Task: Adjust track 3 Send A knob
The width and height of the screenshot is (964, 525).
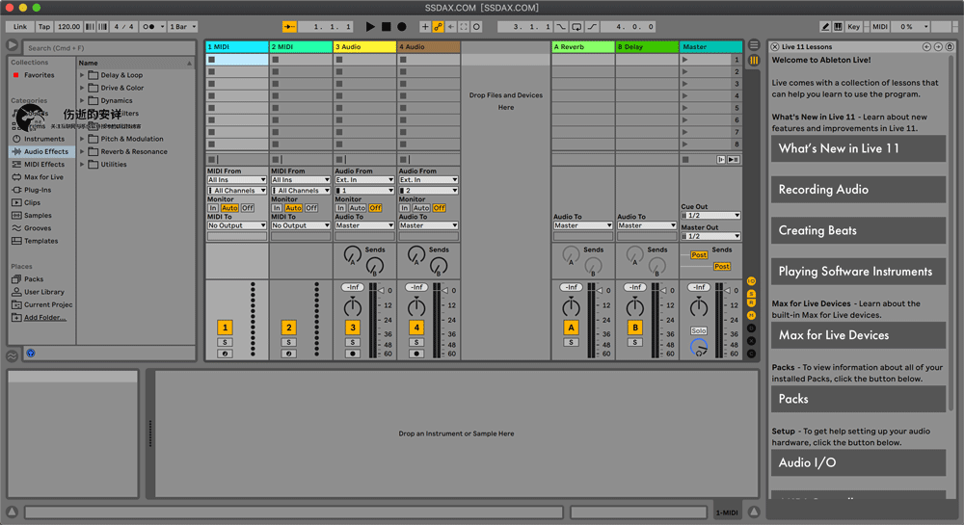Action: 352,254
